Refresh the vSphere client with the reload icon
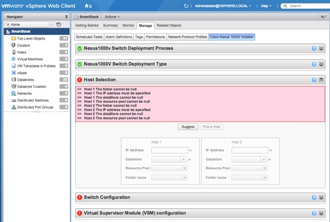This screenshot has height=222, width=330. click(x=186, y=6)
